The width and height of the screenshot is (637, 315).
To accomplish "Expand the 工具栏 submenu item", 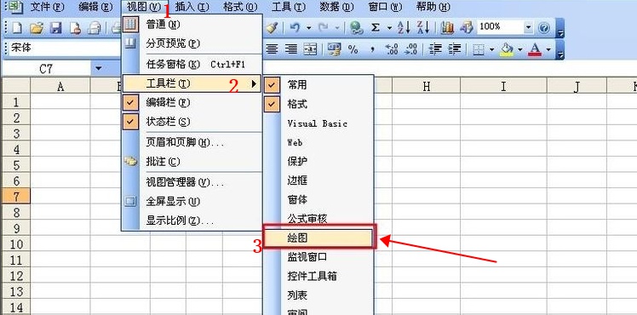I will pyautogui.click(x=192, y=83).
